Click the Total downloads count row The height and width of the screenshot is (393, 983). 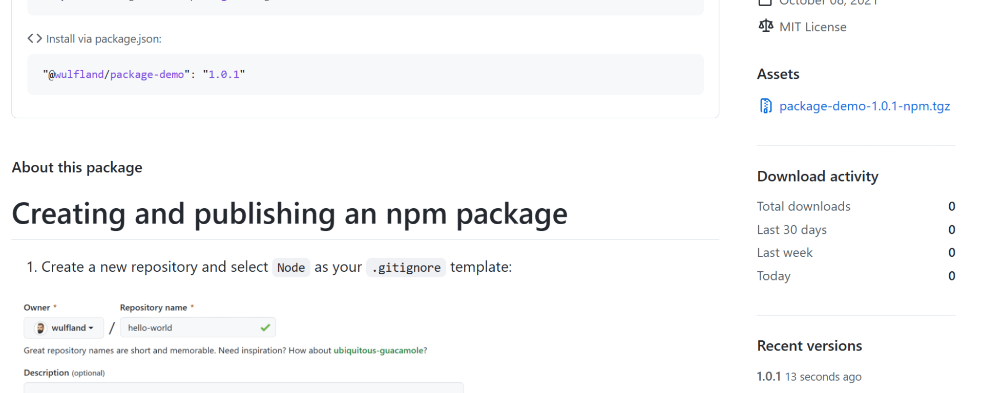point(855,206)
